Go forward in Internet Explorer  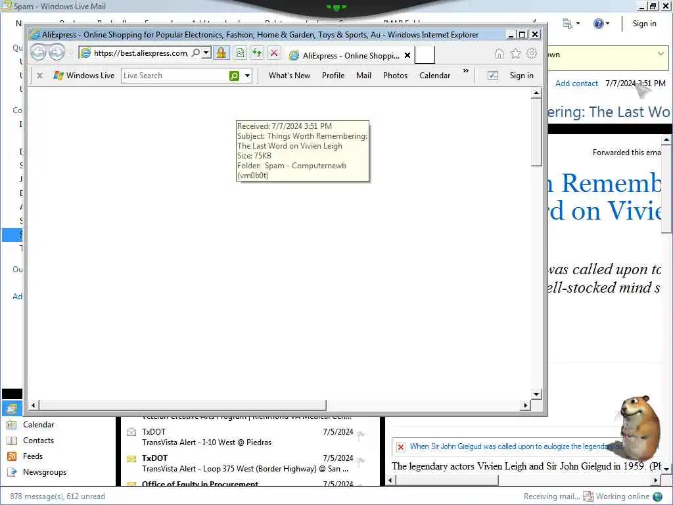click(x=57, y=53)
